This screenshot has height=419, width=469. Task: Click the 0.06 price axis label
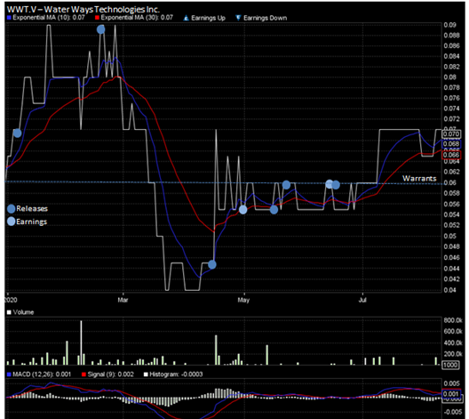pyautogui.click(x=449, y=182)
